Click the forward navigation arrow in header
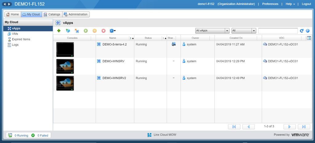 coord(9,4)
